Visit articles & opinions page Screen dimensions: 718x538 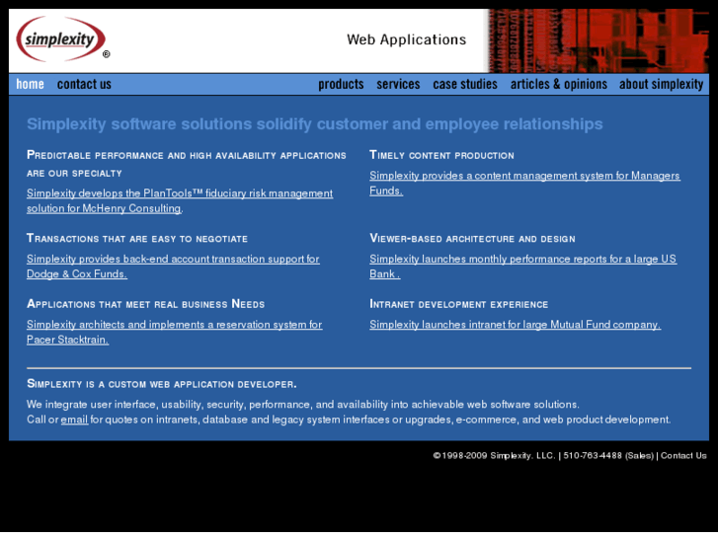pyautogui.click(x=559, y=84)
